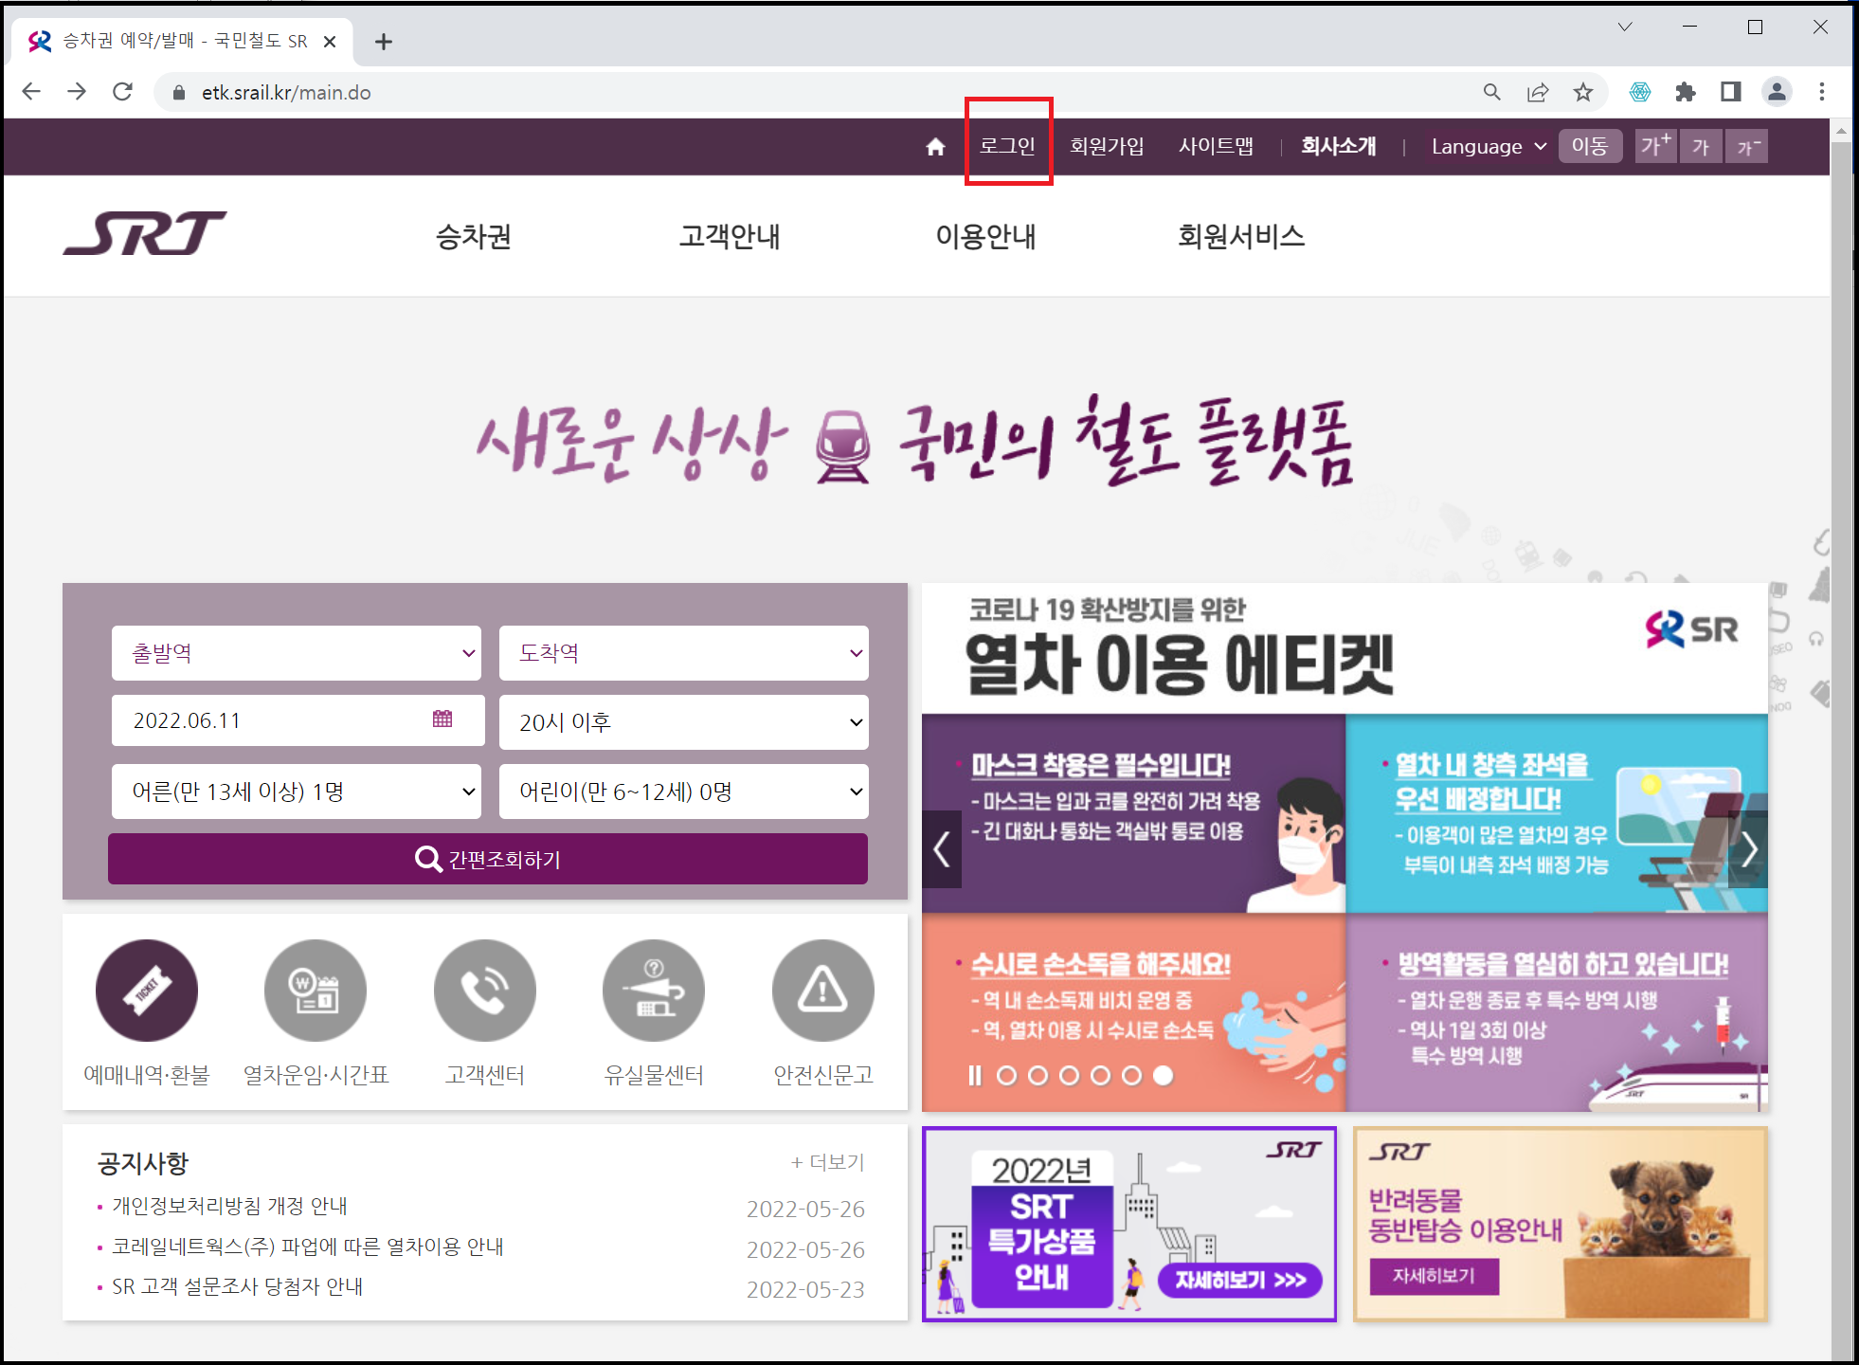1859x1365 pixels.
Task: Bookmark this page with the star icon
Action: point(1582,92)
